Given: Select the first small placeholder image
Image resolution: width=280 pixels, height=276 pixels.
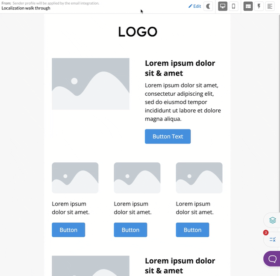Looking at the screenshot, I should tap(75, 178).
